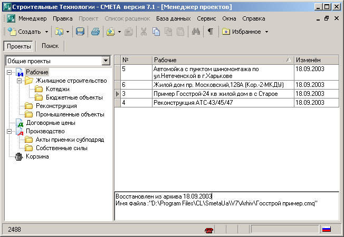This screenshot has height=237, width=344.
Task: Click the scissors Cut icon
Action: point(144,32)
